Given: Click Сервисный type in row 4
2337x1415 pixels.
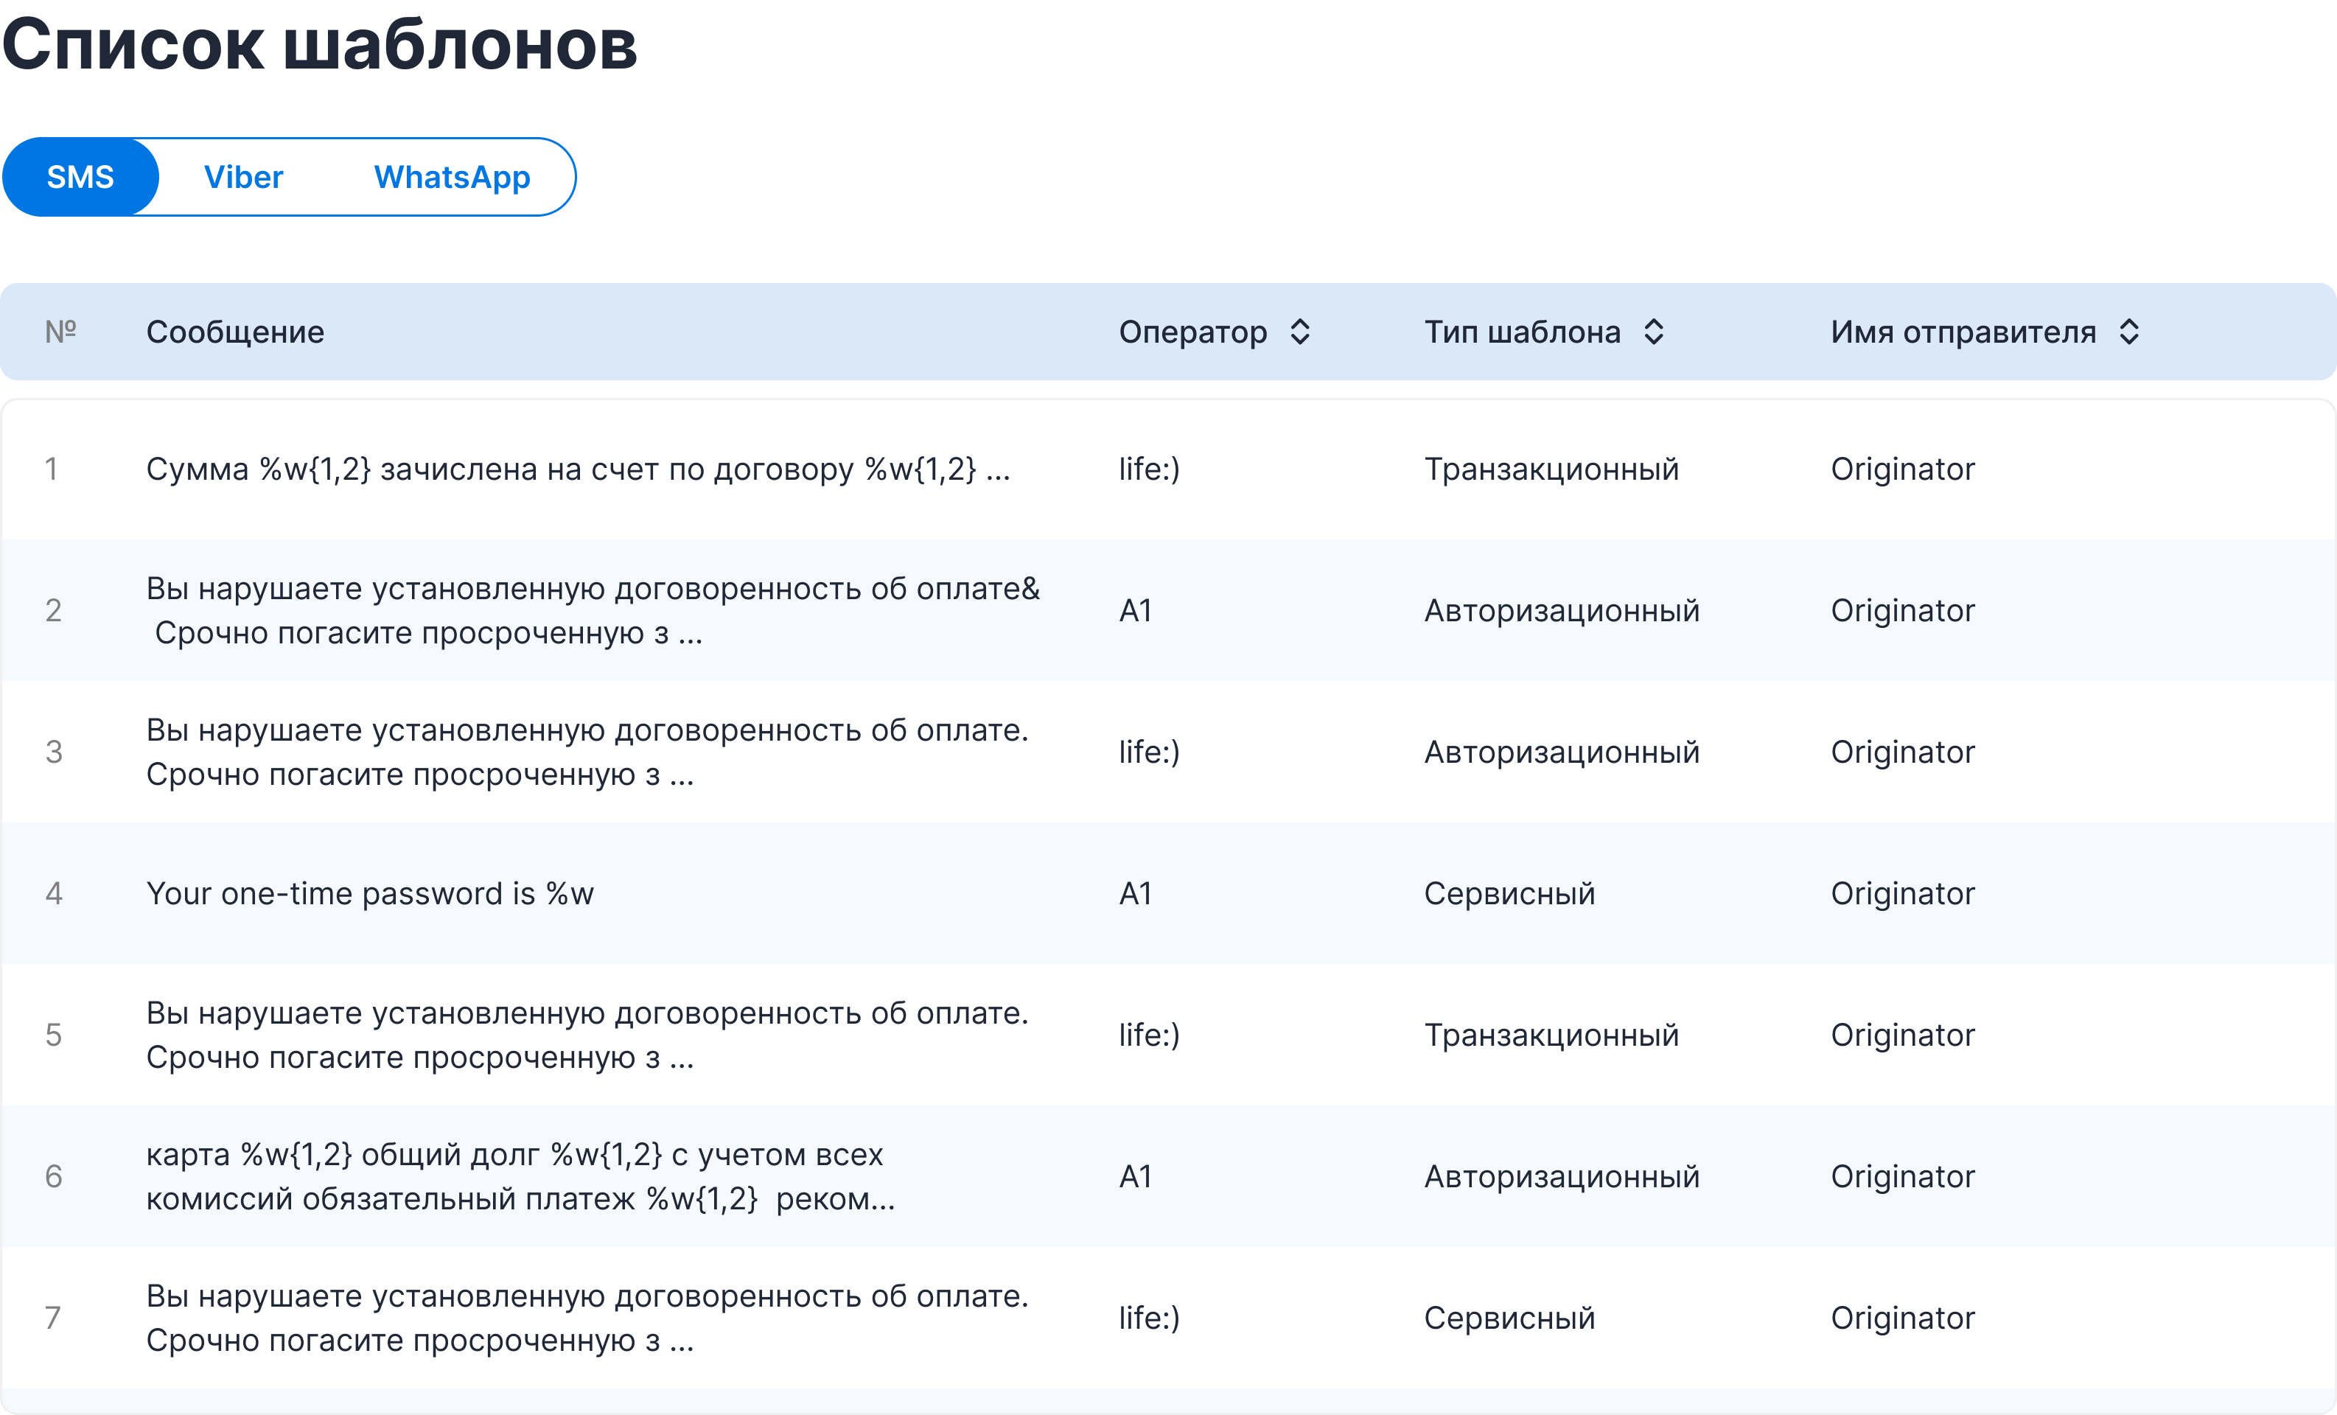Looking at the screenshot, I should point(1509,893).
